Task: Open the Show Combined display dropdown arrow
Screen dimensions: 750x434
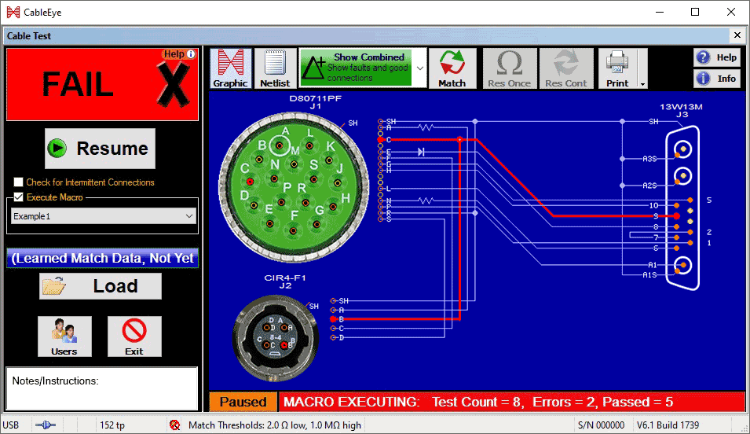Action: [420, 68]
